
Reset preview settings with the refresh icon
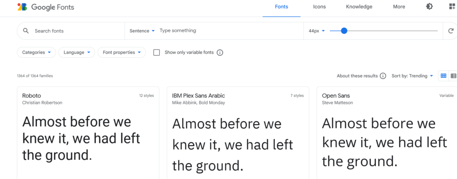coord(451,31)
